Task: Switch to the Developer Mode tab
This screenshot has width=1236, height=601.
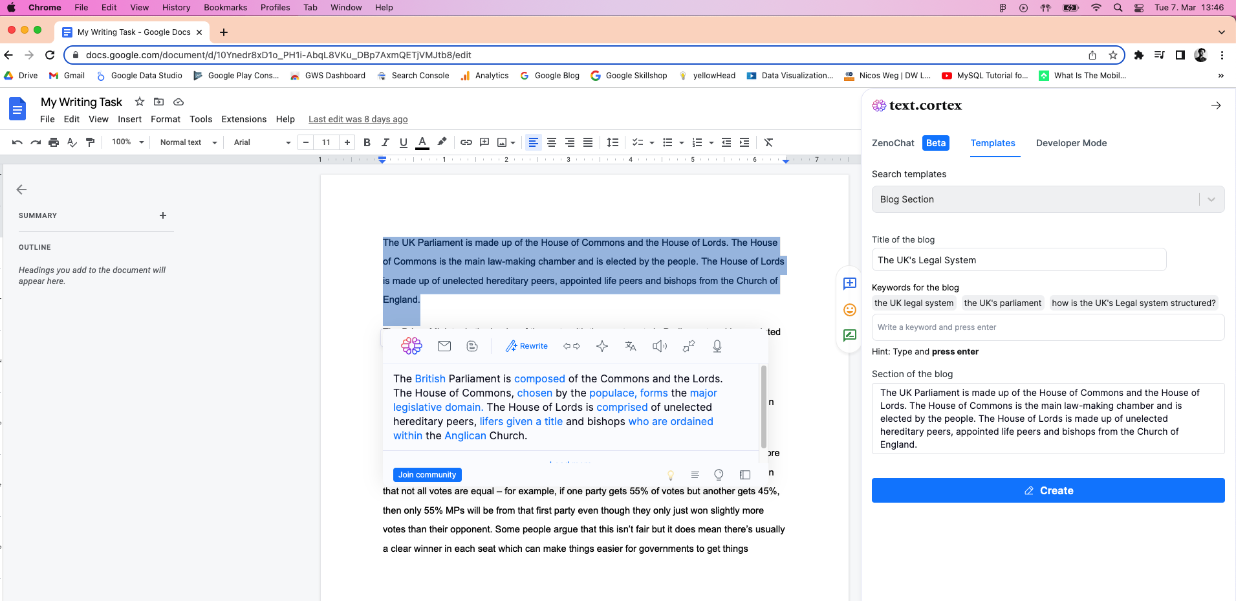Action: (1071, 143)
